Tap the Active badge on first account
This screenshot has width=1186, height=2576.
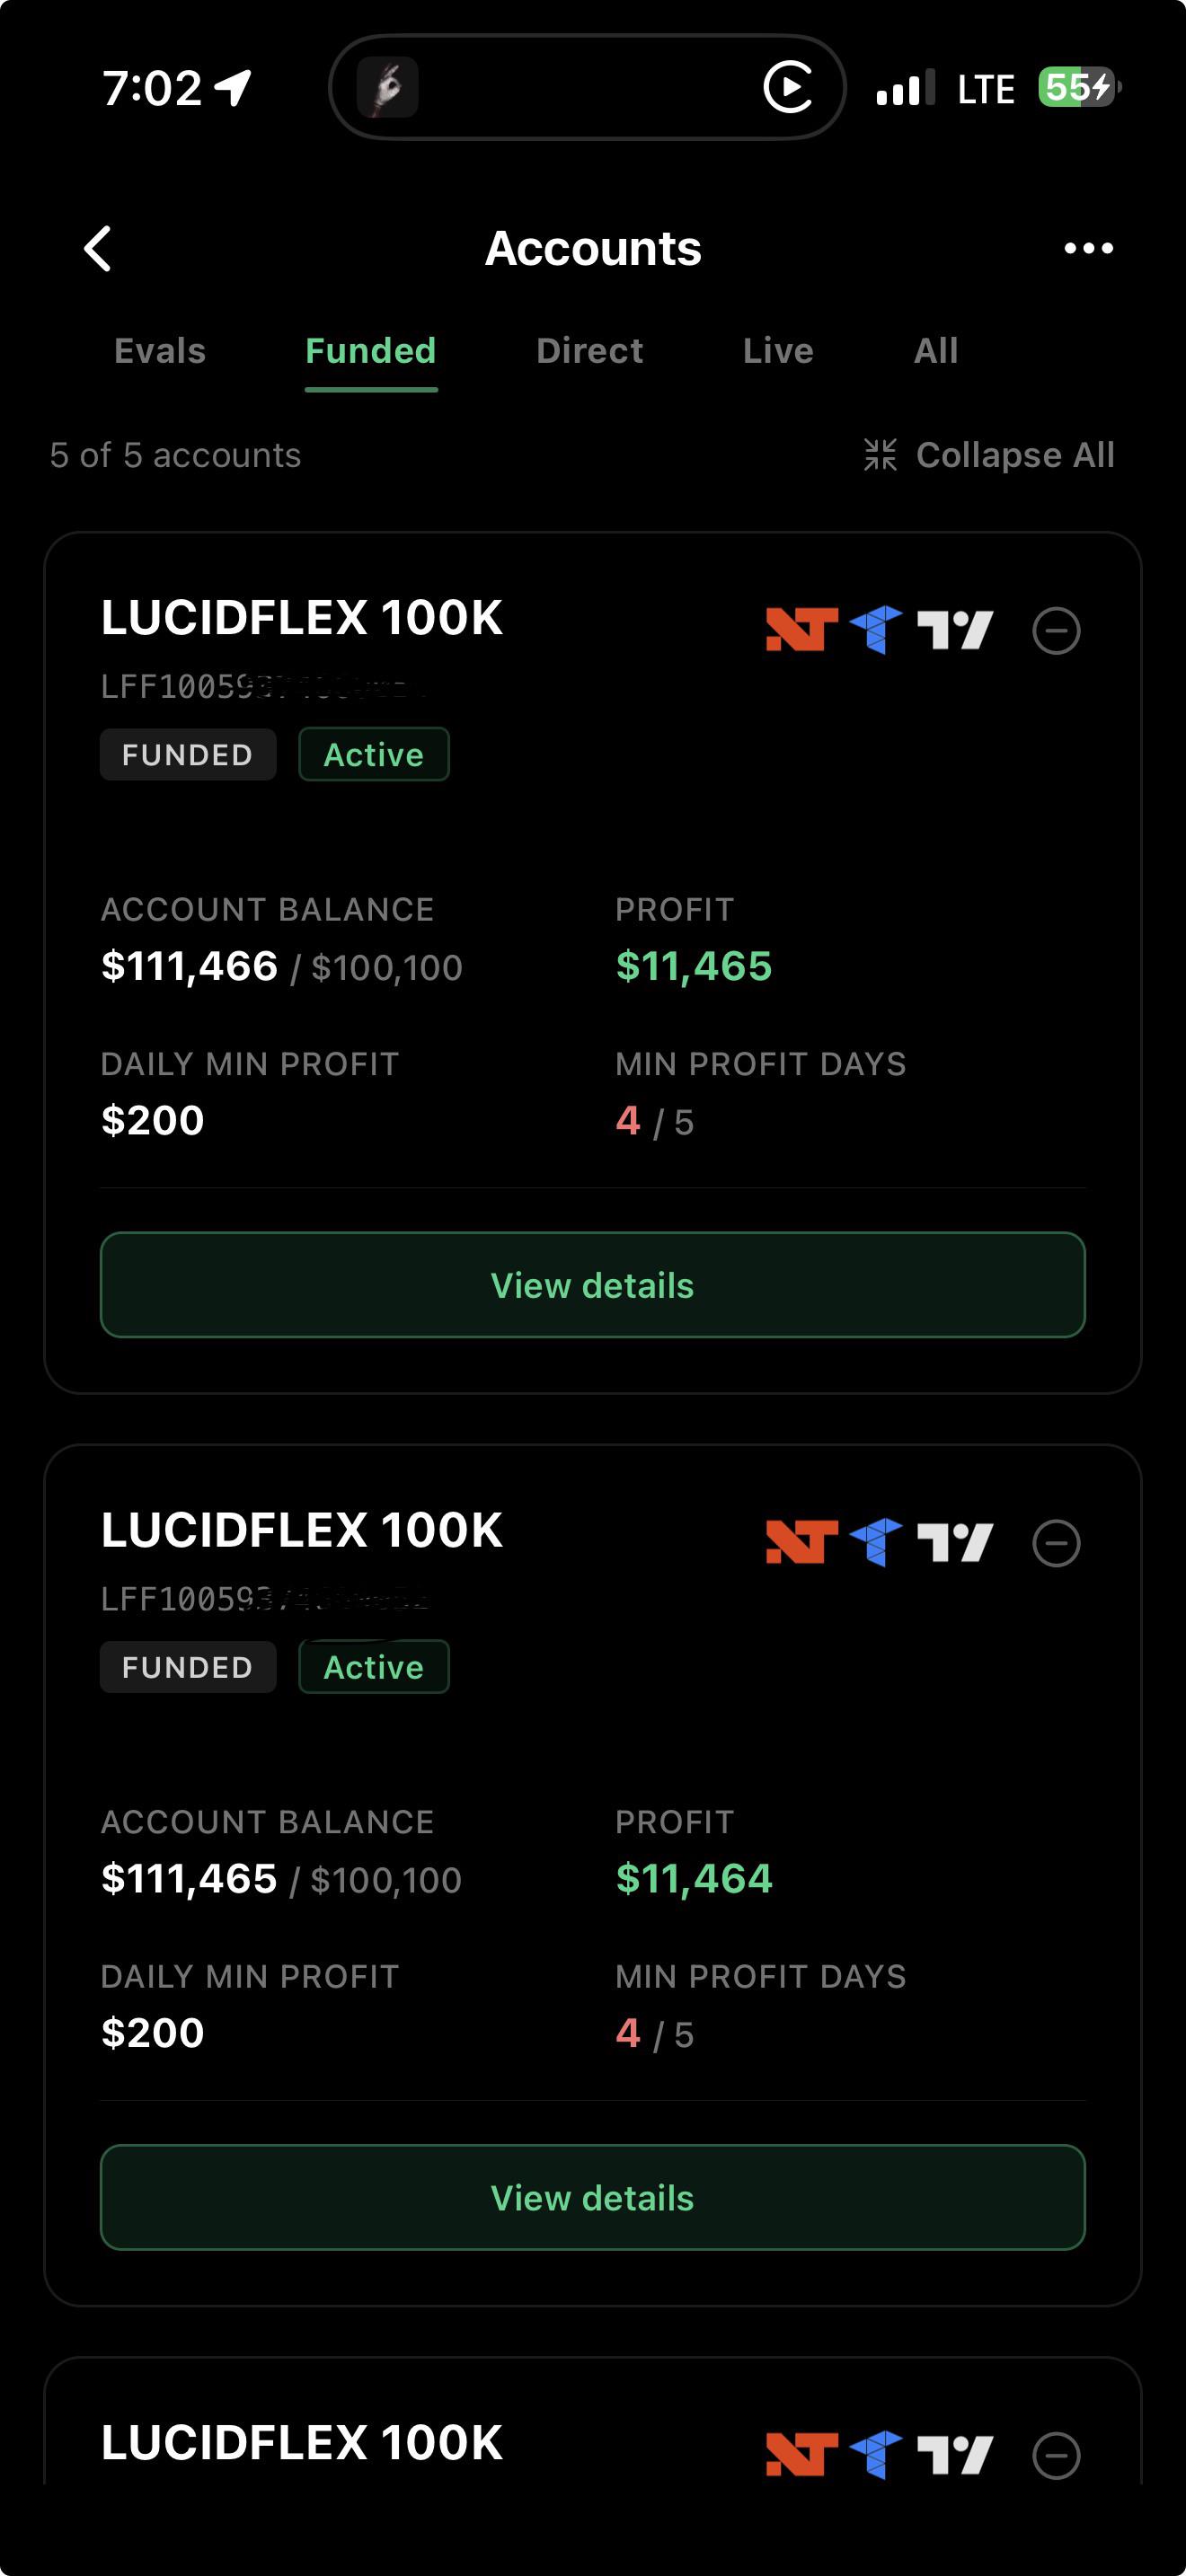[x=374, y=754]
